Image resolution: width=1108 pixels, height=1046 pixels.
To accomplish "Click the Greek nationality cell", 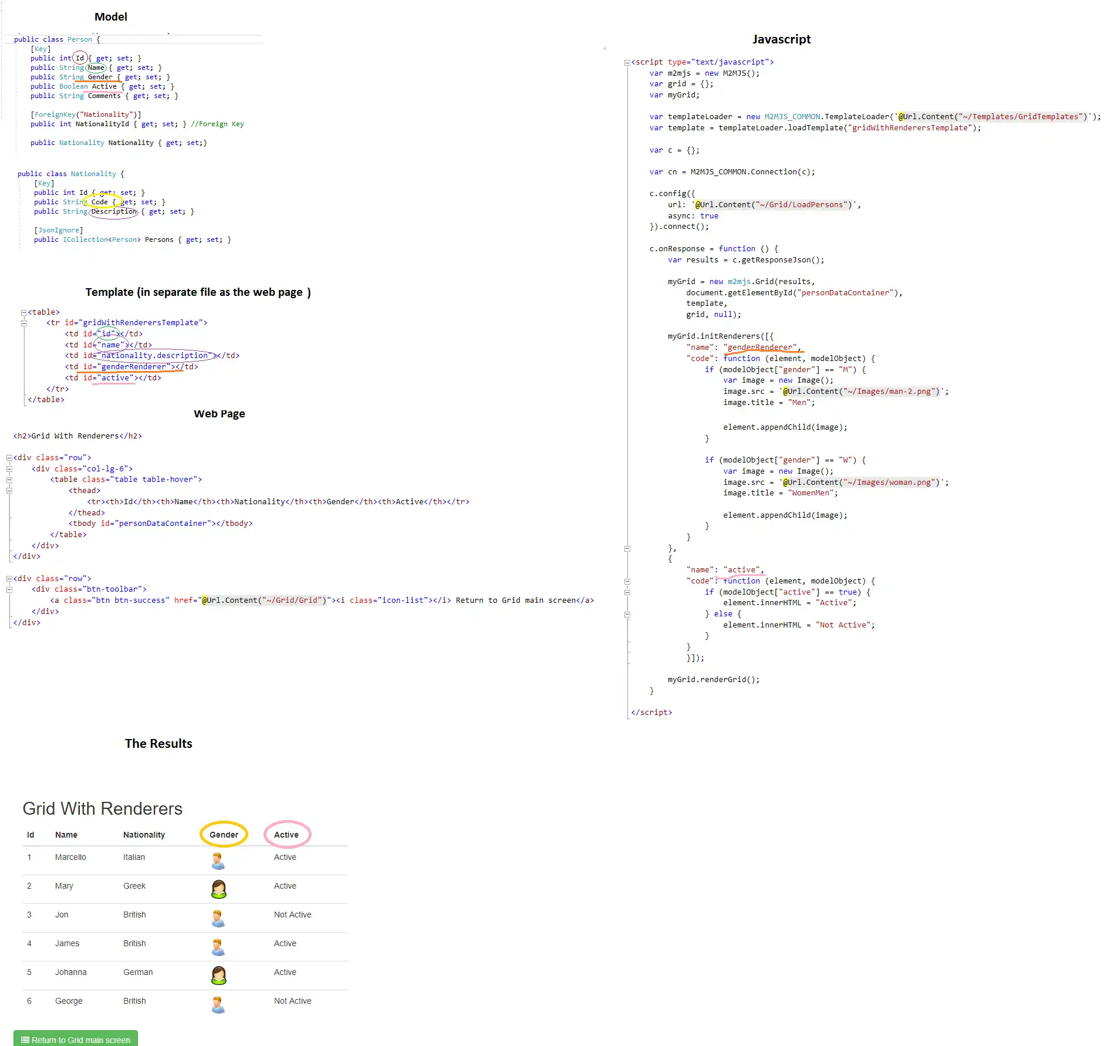I will [134, 886].
